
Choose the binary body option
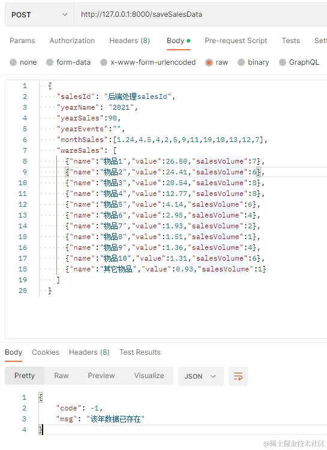253,62
